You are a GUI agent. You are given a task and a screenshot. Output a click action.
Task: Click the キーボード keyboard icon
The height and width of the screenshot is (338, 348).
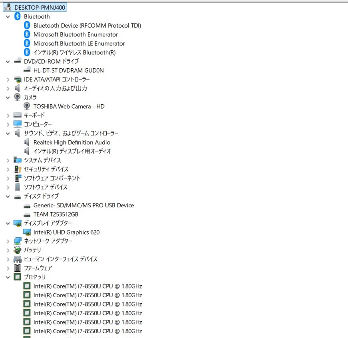tap(18, 115)
